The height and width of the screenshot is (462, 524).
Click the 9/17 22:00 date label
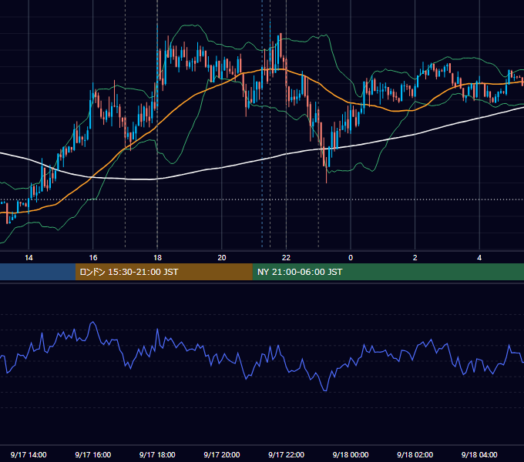coord(287,454)
